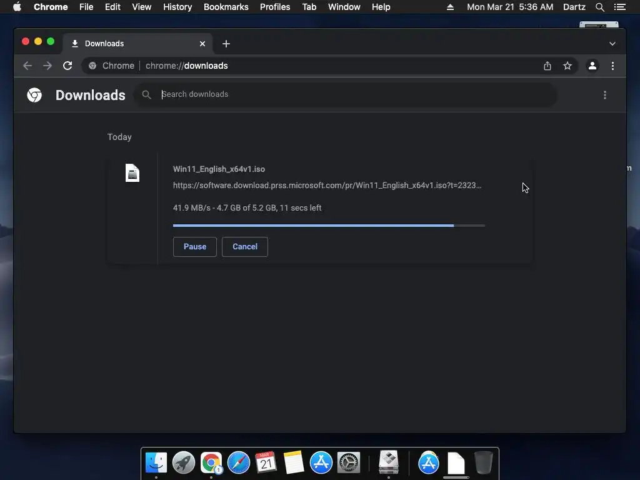Open App Store icon left of System Preferences

(x=321, y=463)
